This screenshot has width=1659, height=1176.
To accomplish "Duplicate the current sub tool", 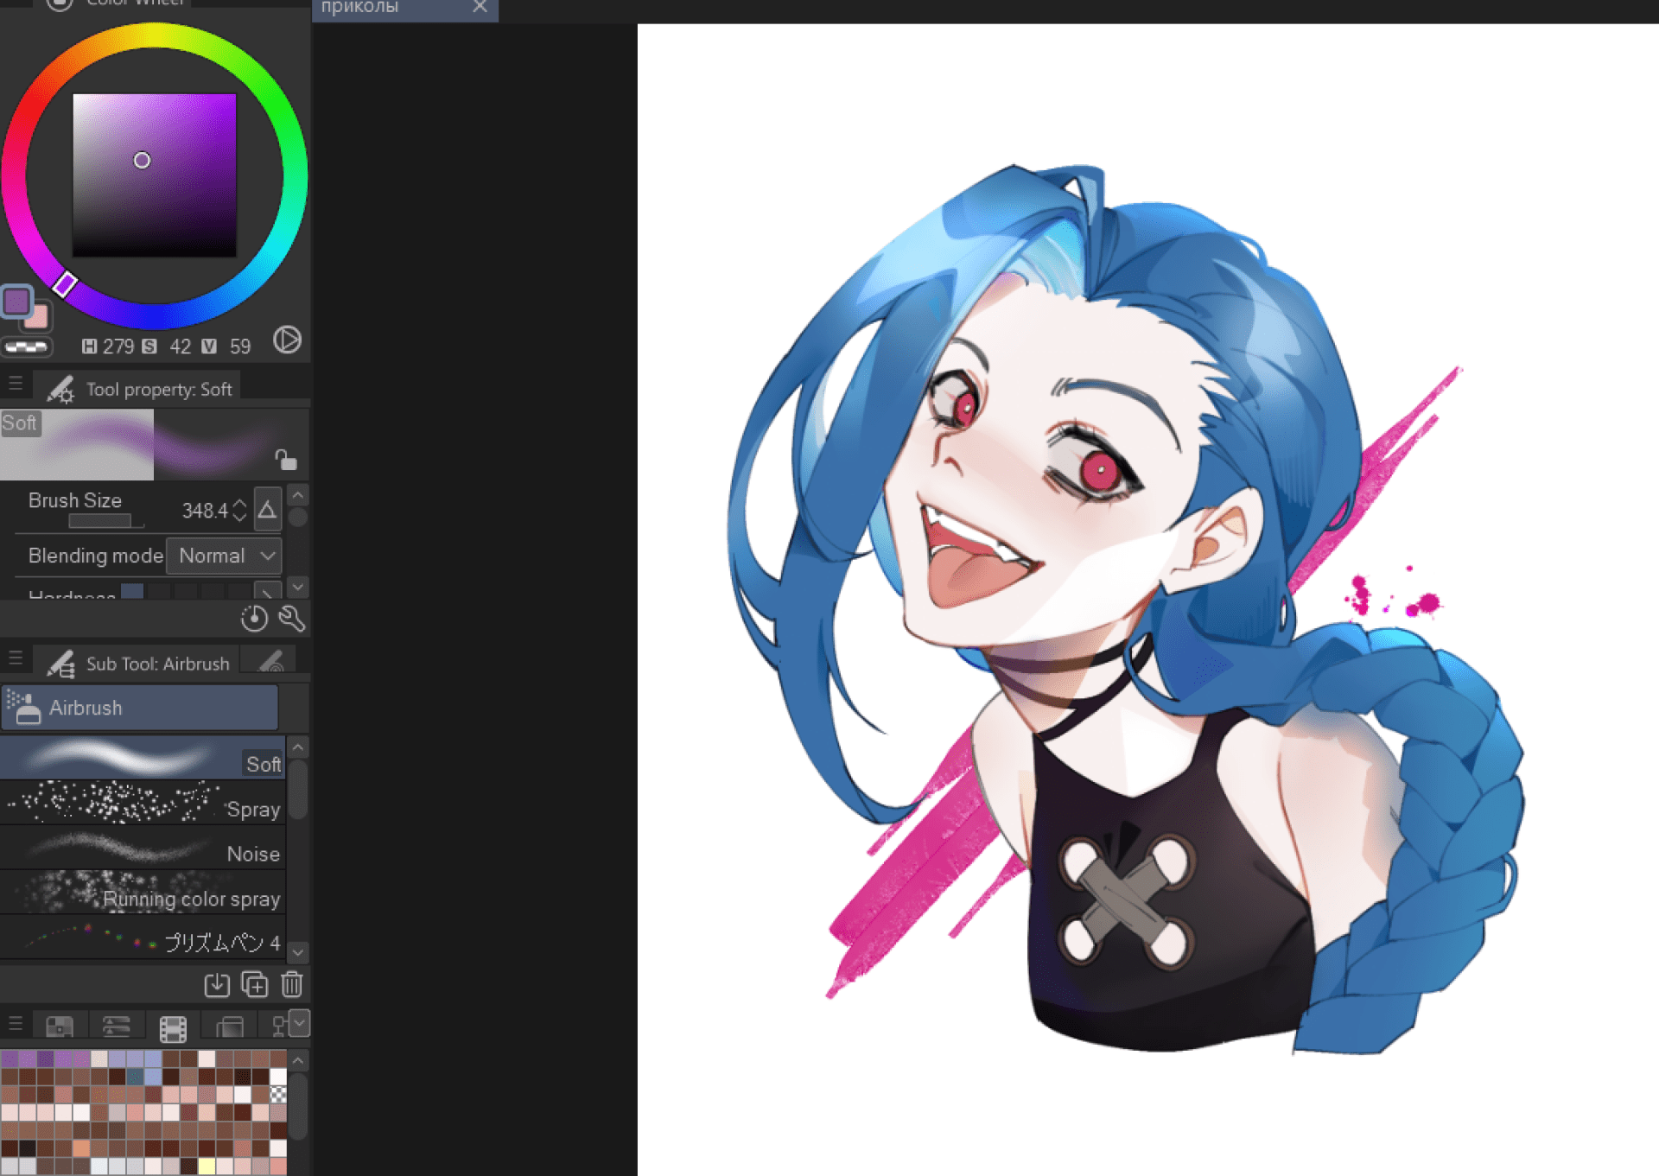I will click(254, 984).
